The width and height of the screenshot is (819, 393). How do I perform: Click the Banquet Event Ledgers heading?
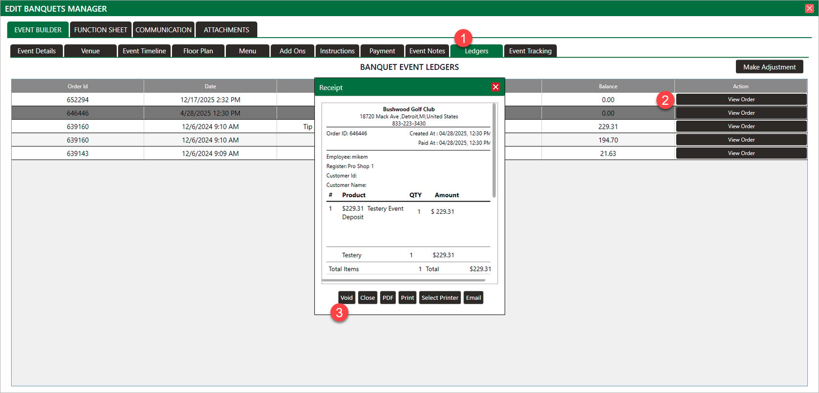pos(409,67)
